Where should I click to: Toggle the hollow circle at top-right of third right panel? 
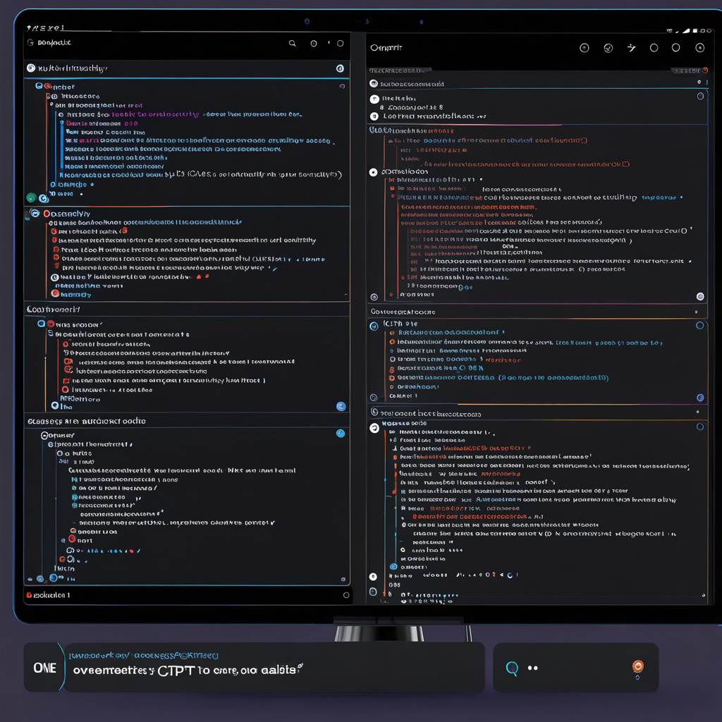pyautogui.click(x=699, y=326)
